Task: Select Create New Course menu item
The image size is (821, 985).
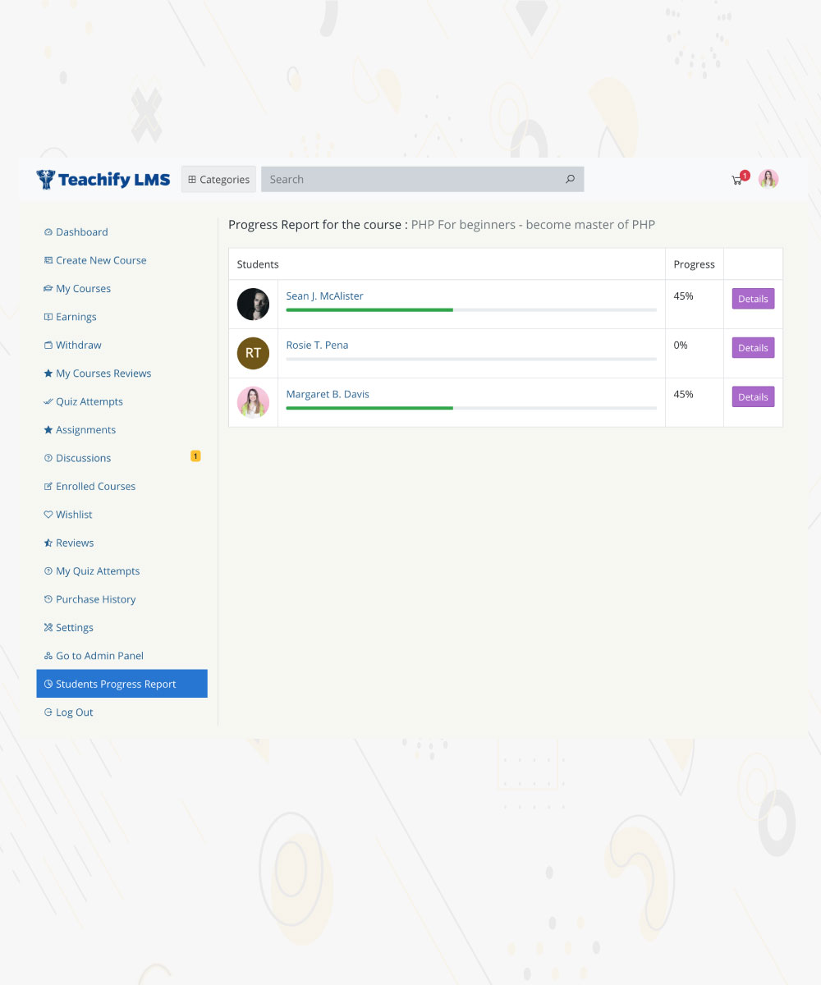Action: (101, 260)
